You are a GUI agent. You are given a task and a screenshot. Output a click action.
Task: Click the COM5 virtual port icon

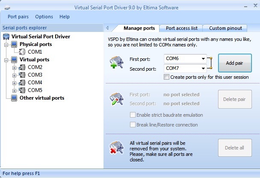(22, 90)
